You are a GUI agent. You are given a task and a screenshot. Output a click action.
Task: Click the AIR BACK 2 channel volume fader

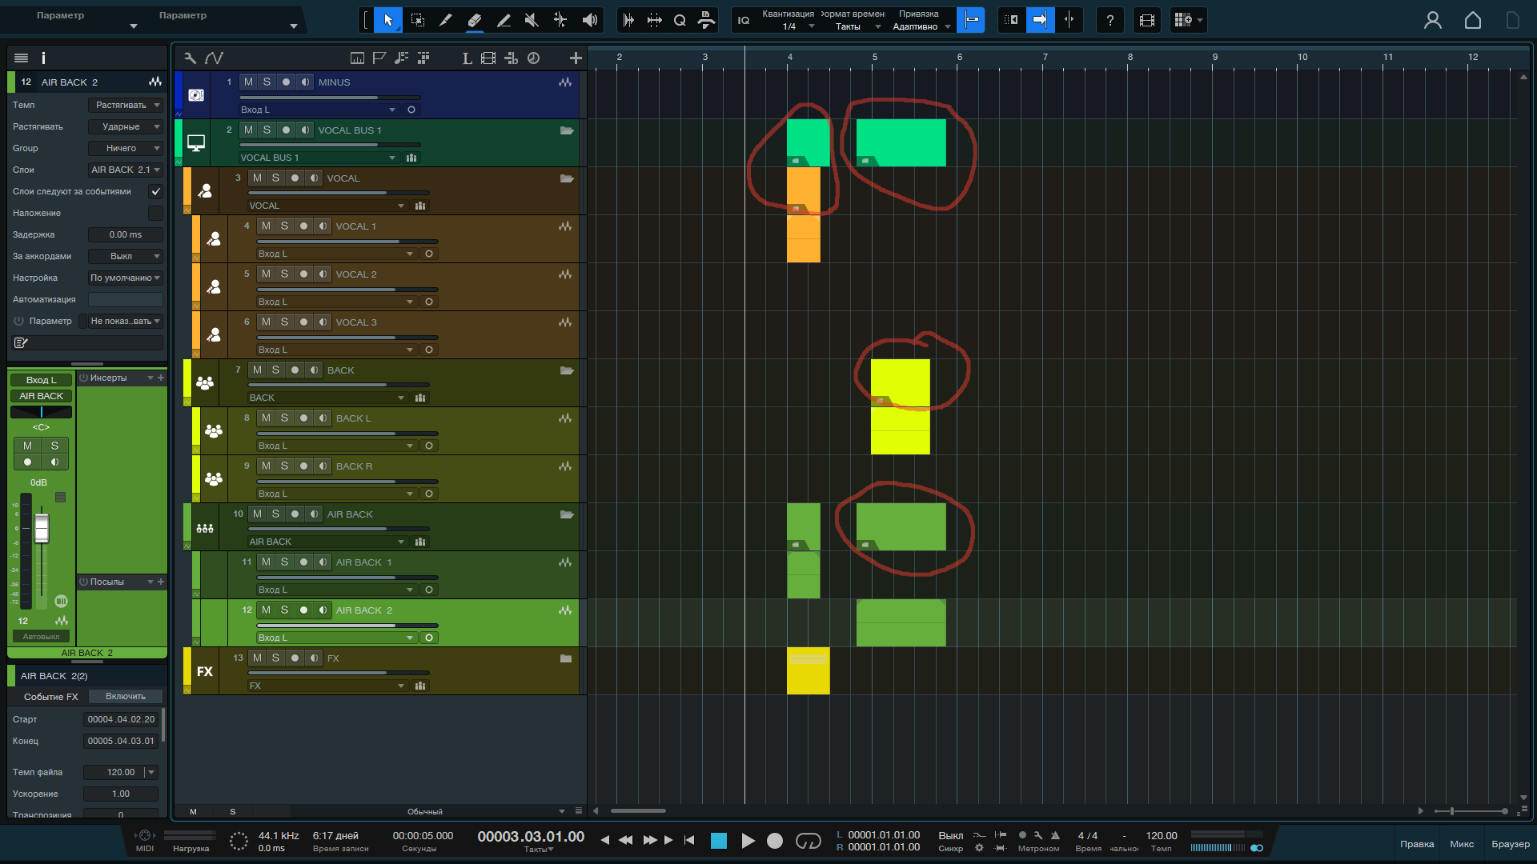42,529
